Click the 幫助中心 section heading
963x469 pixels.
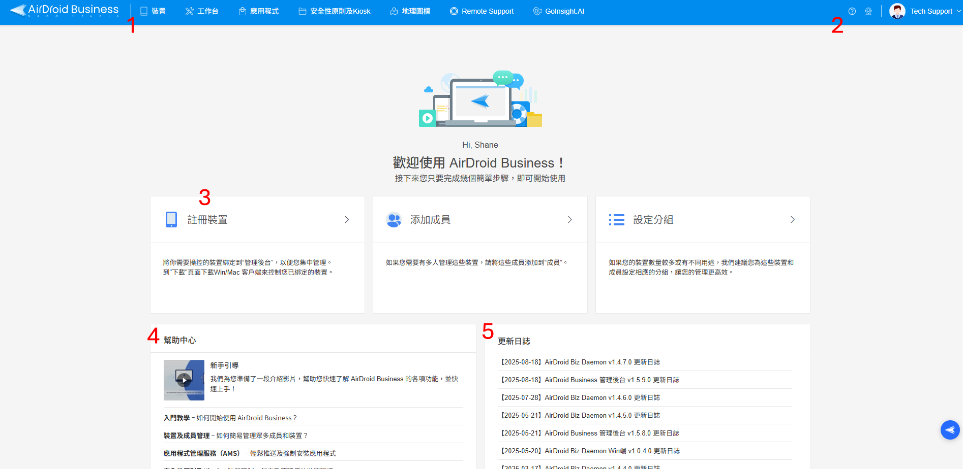pos(179,340)
